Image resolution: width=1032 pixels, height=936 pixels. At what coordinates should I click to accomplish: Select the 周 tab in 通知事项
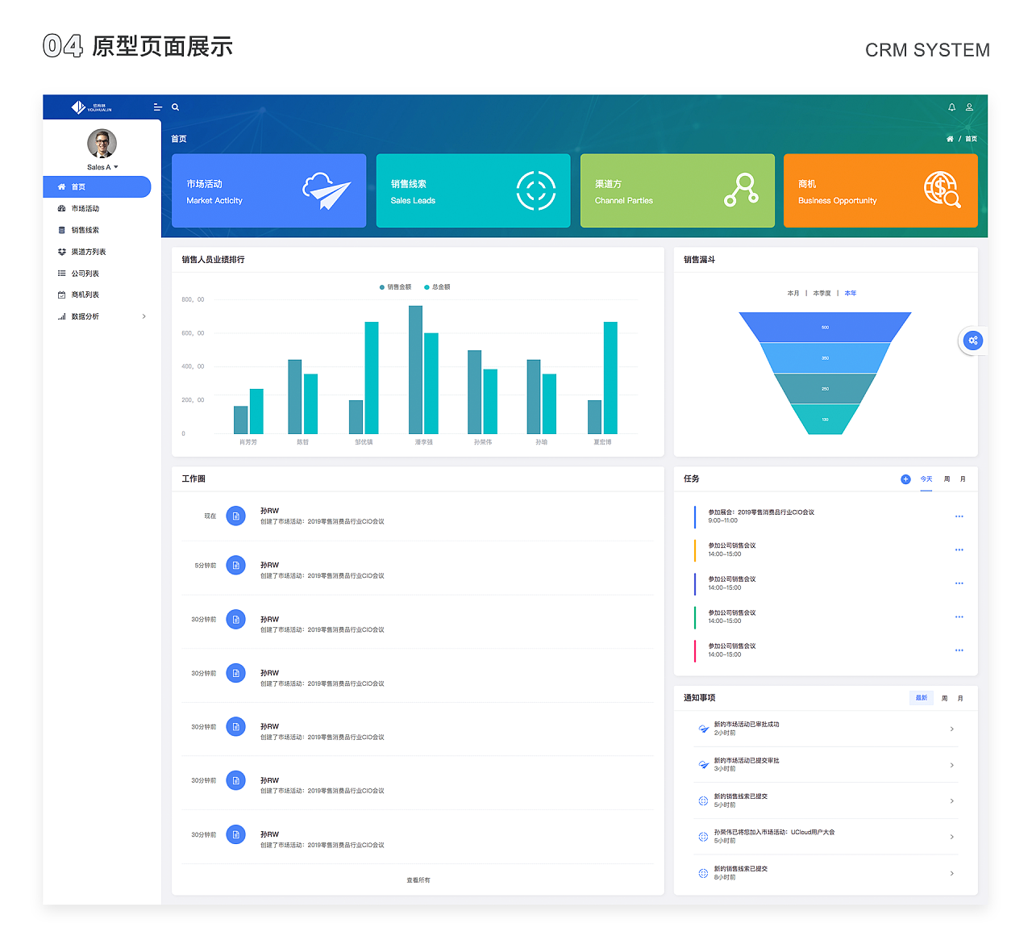(944, 698)
